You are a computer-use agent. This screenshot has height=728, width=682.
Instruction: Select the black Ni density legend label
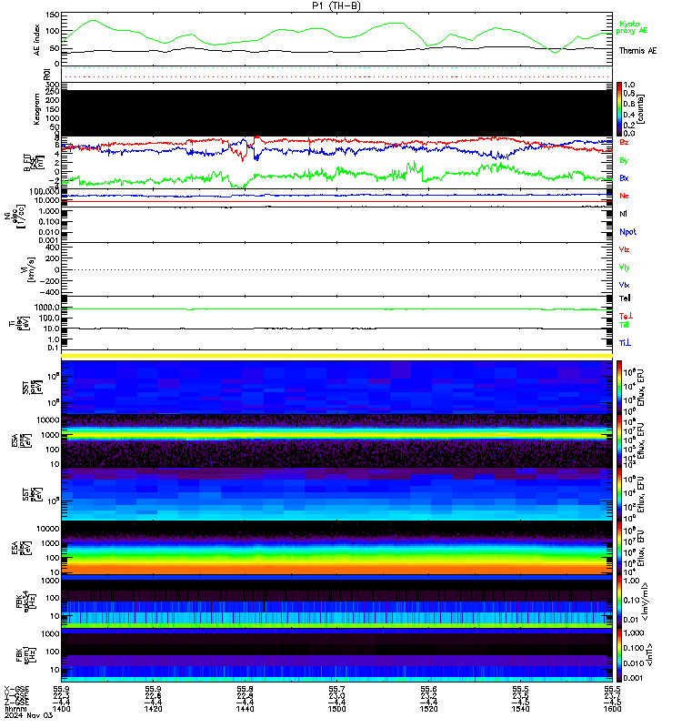coord(623,214)
